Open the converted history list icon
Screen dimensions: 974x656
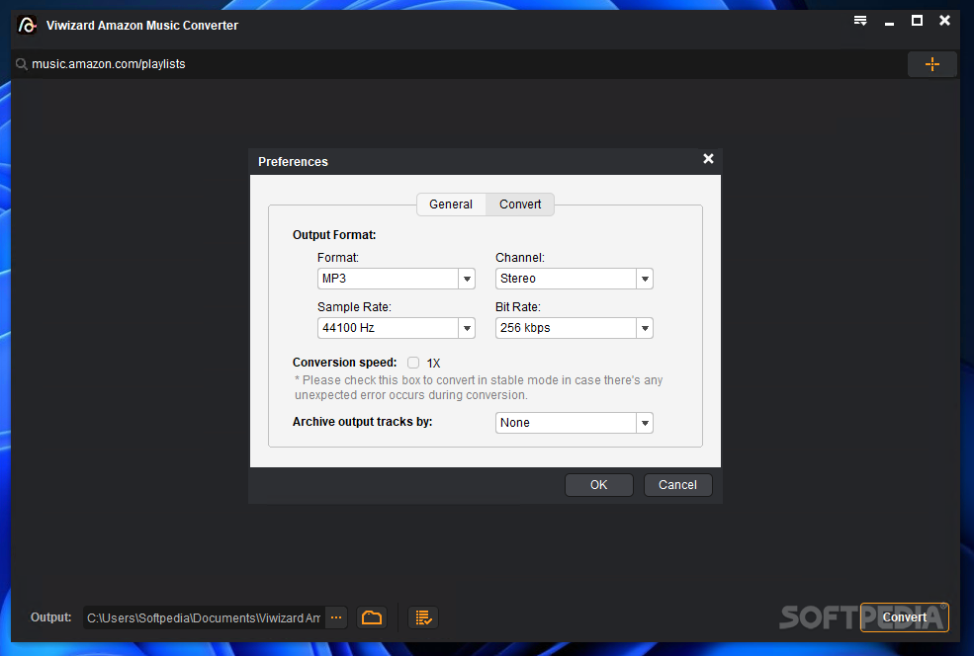coord(423,617)
